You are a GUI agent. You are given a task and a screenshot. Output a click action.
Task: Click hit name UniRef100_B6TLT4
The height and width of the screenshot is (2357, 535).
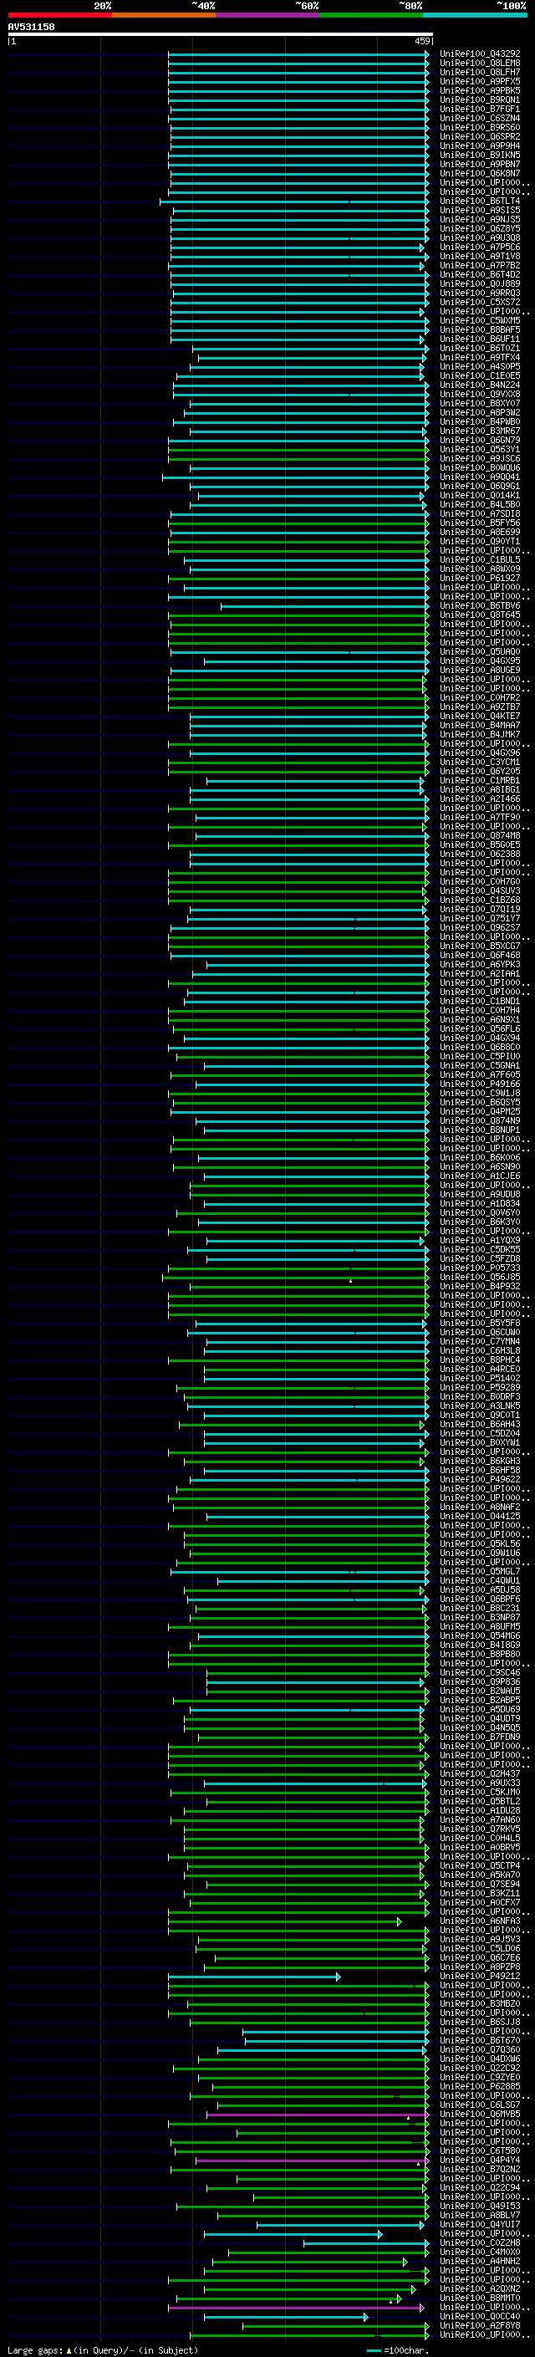[480, 202]
